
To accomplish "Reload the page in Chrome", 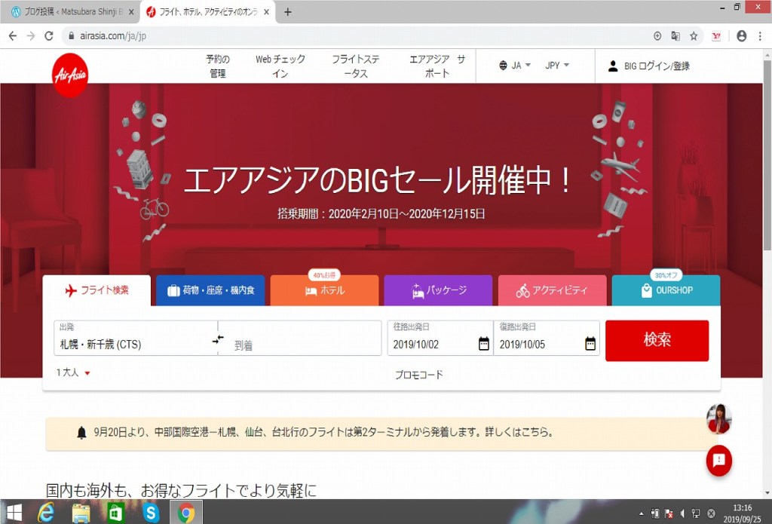I will [49, 35].
